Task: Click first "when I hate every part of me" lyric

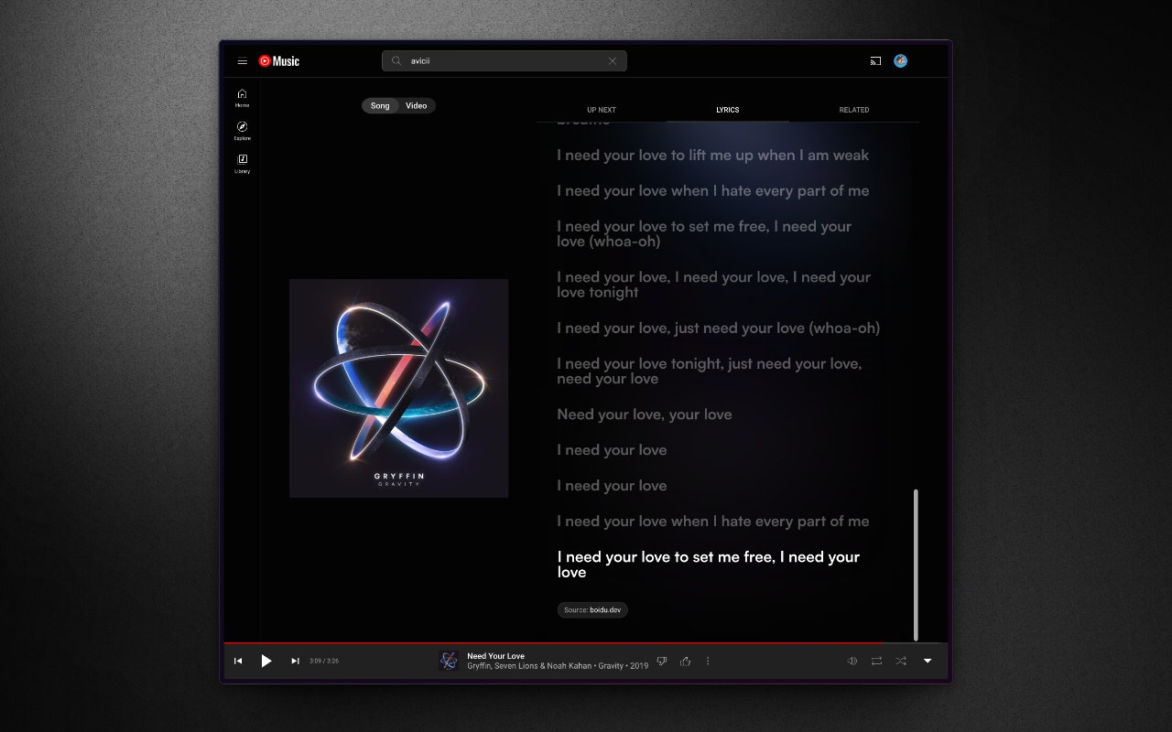Action: coord(712,191)
